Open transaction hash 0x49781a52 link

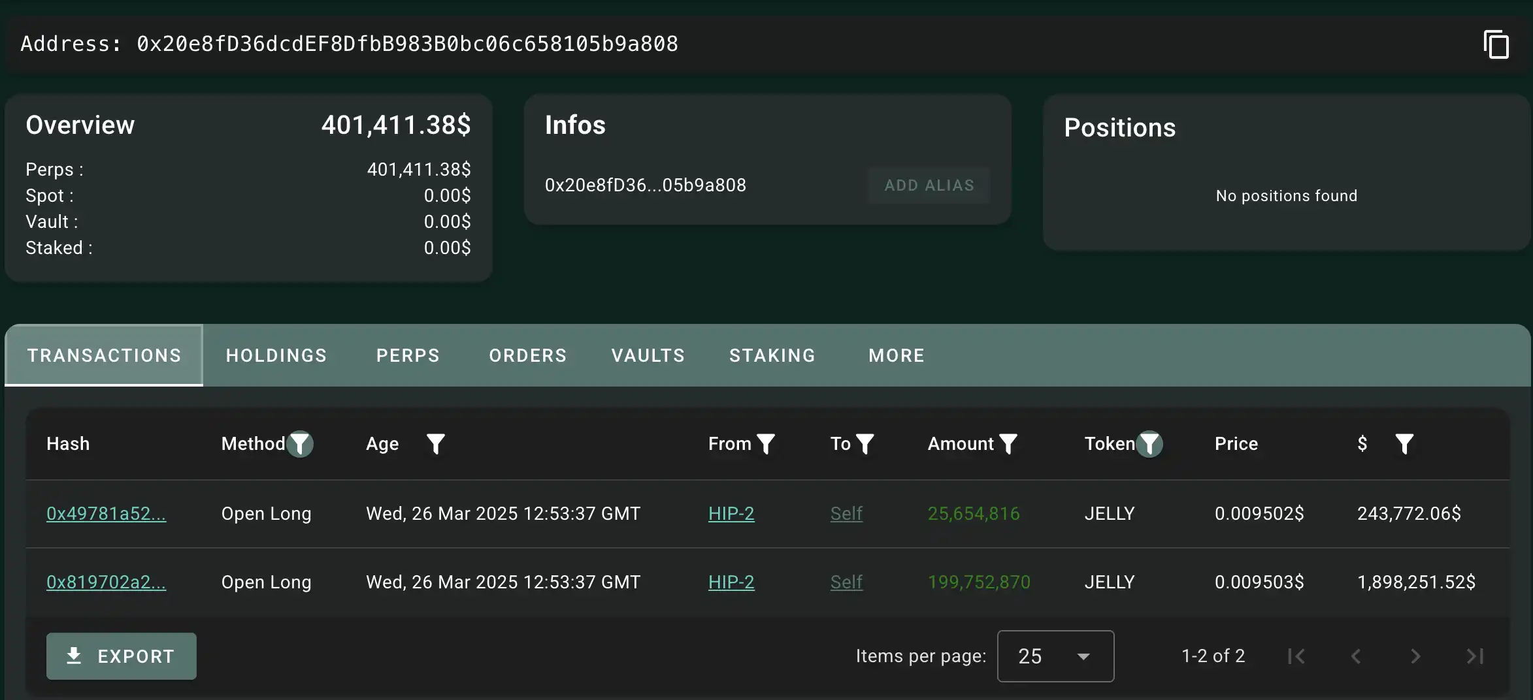pos(106,514)
